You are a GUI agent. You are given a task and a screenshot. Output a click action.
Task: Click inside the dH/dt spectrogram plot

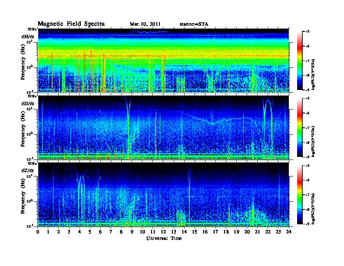click(163, 60)
